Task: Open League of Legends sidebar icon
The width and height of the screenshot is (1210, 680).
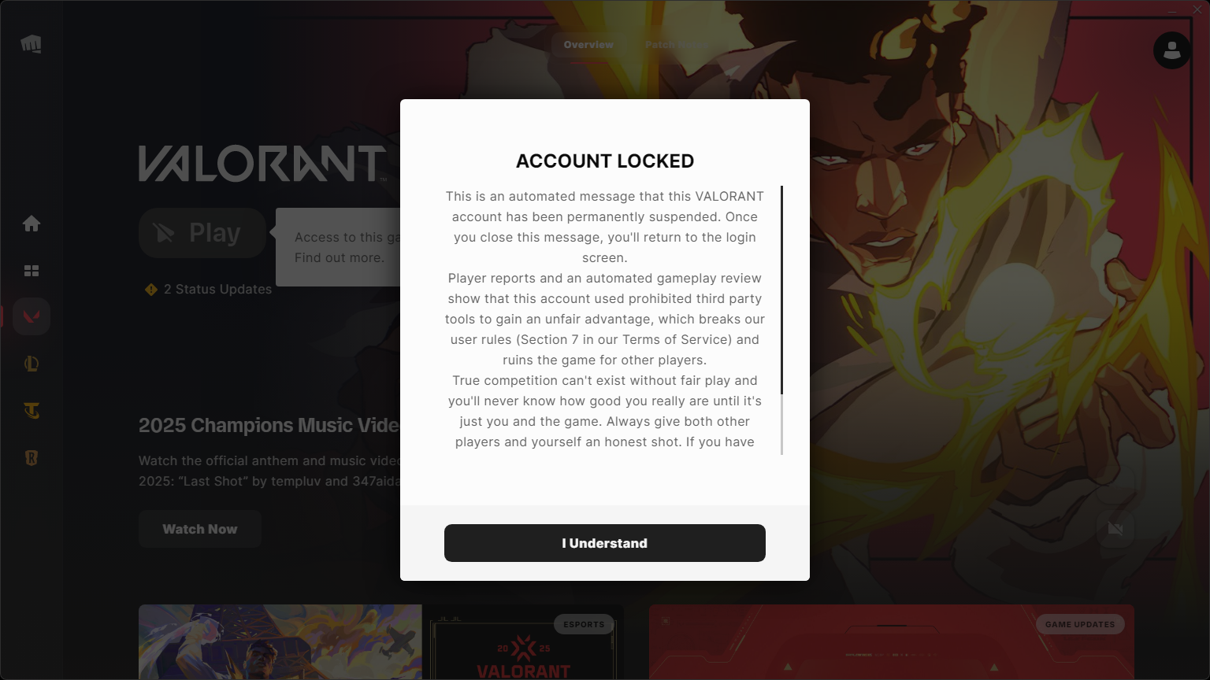Action: point(32,364)
